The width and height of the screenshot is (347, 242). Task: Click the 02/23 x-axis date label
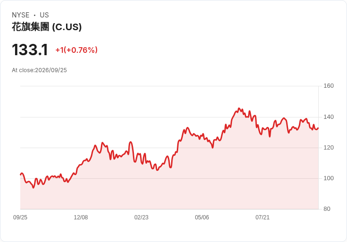[141, 217]
